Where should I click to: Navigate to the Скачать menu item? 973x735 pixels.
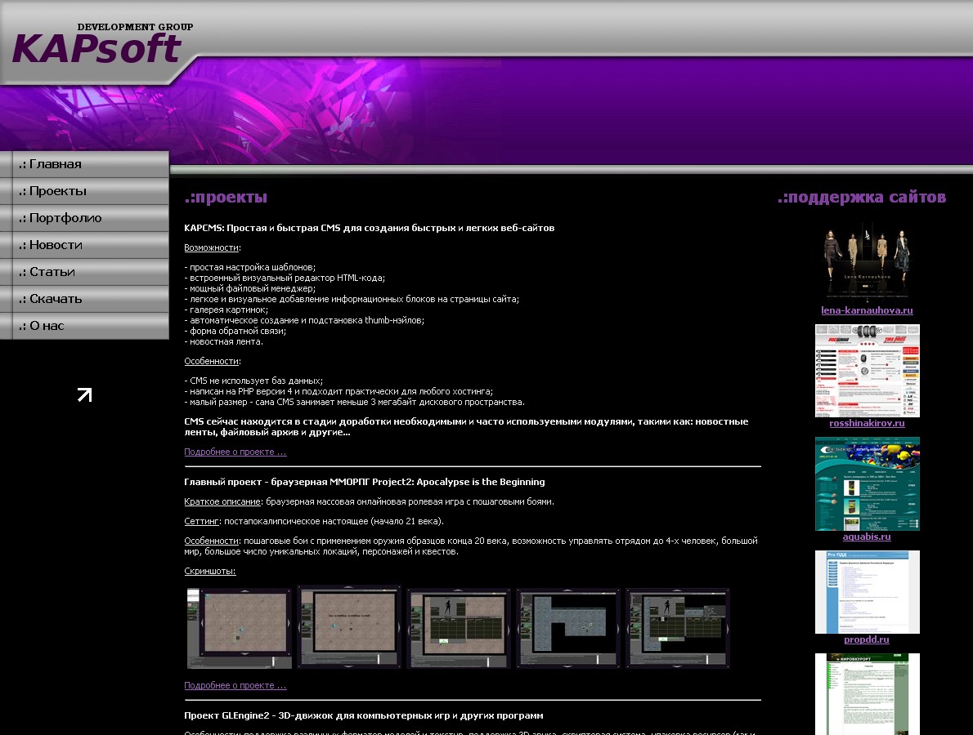pos(84,299)
